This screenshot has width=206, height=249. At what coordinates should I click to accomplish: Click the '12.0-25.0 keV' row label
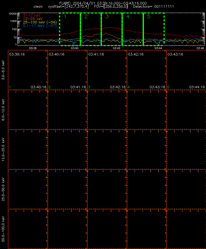(3, 149)
